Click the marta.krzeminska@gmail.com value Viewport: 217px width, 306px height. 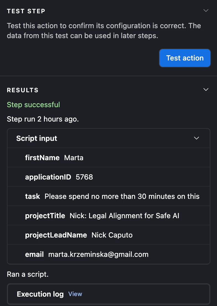[x=98, y=254]
